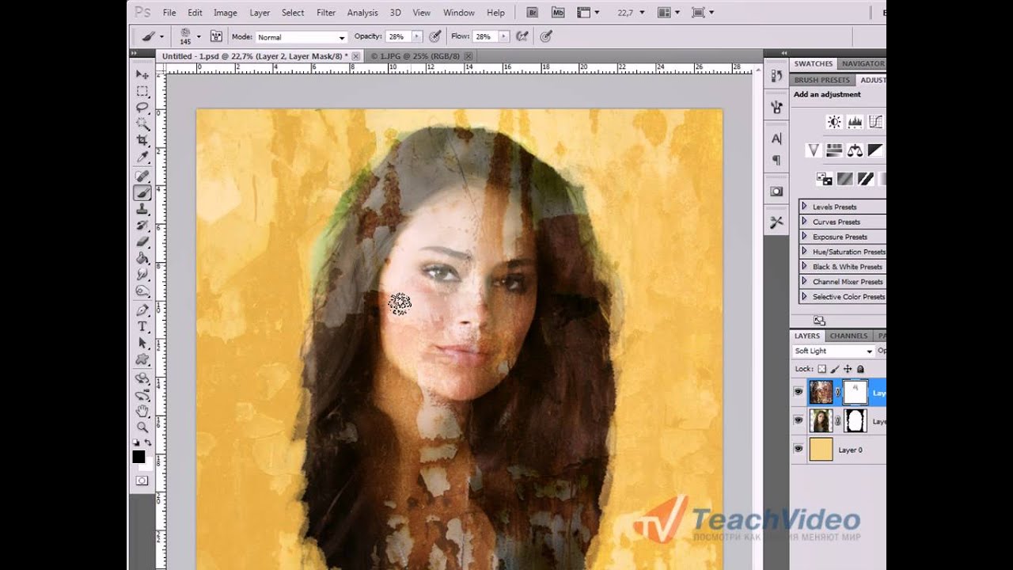Select the Rectangular Marquee tool
This screenshot has width=1013, height=570.
[142, 91]
